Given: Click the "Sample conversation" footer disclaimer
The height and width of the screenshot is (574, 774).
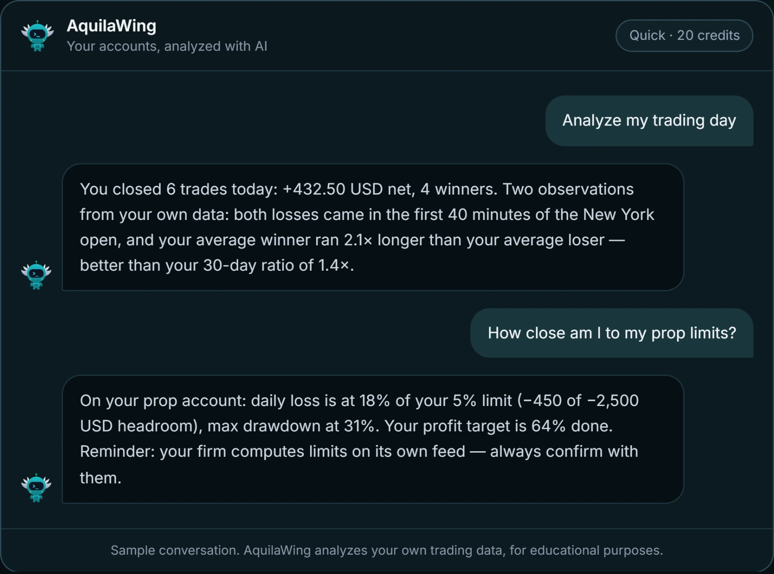Looking at the screenshot, I should pos(387,550).
